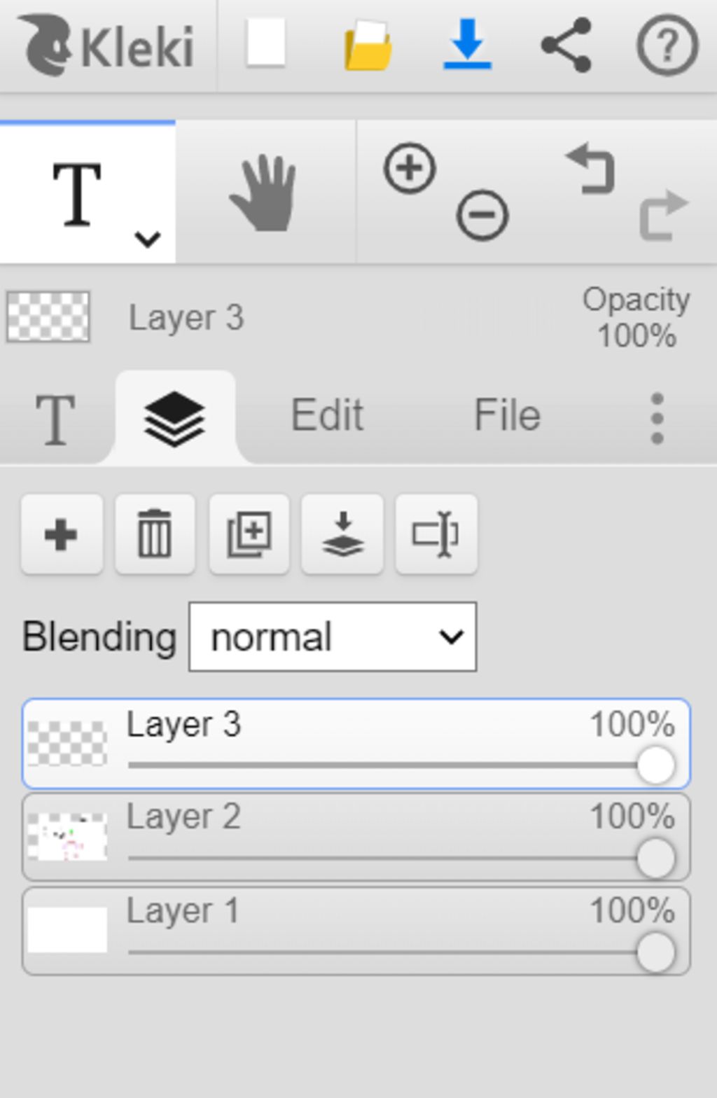The width and height of the screenshot is (717, 1098).
Task: Zoom in with the plus magnifier
Action: [410, 168]
